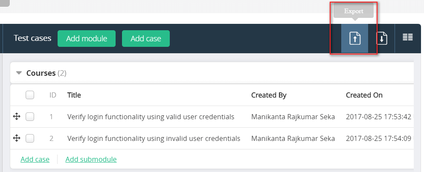This screenshot has width=424, height=172.
Task: Click the Add case link below the table
Action: [x=35, y=159]
